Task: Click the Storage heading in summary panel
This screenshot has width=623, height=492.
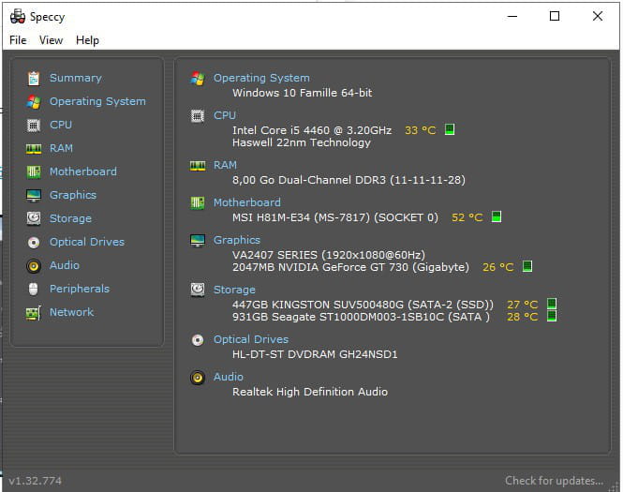Action: (234, 290)
